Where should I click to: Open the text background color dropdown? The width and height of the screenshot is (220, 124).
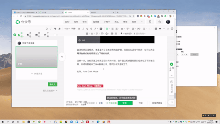point(101,29)
